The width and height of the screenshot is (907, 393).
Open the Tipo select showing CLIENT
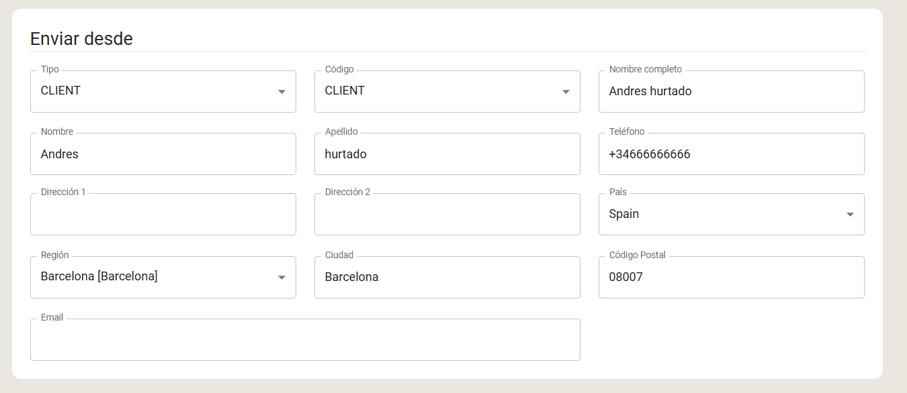(x=163, y=91)
